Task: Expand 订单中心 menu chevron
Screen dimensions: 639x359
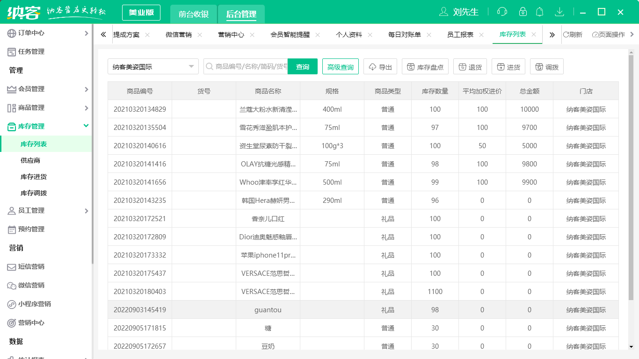Action: point(86,33)
